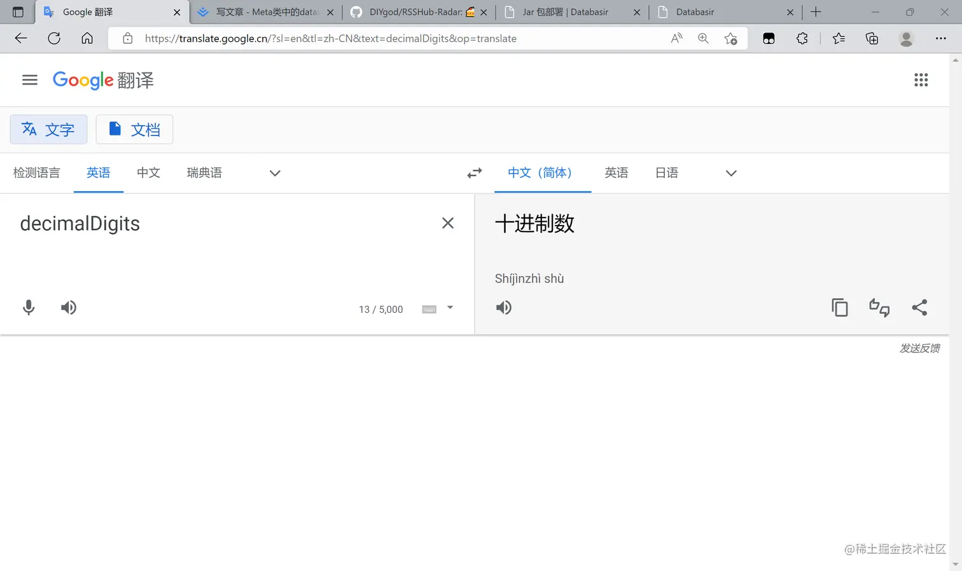Expand input tools dropdown arrow

450,308
